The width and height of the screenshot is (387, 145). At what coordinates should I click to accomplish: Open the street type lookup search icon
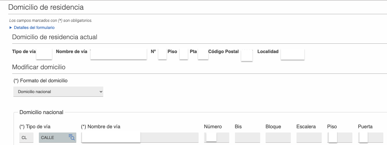pos(71,138)
